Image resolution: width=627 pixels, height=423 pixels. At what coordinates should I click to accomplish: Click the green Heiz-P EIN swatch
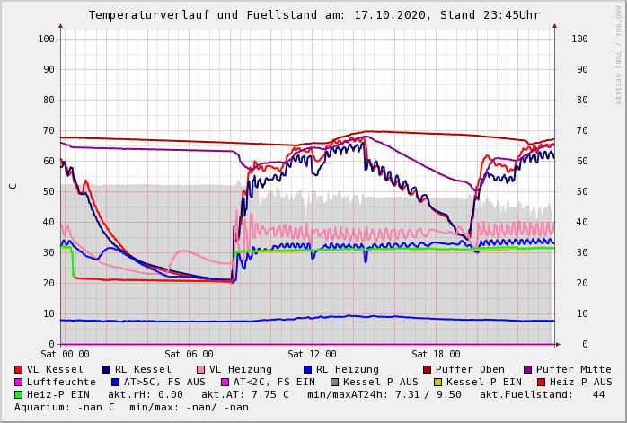pos(19,395)
